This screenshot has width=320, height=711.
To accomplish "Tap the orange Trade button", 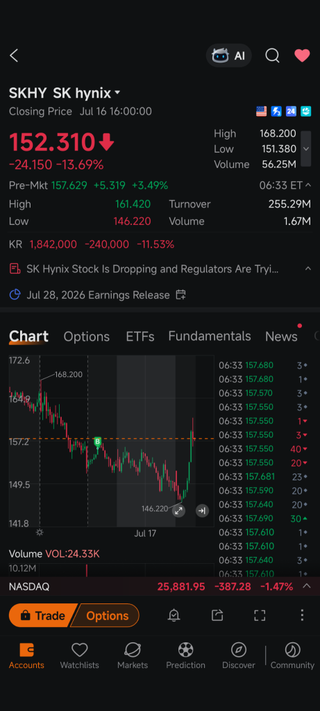I will pos(43,615).
